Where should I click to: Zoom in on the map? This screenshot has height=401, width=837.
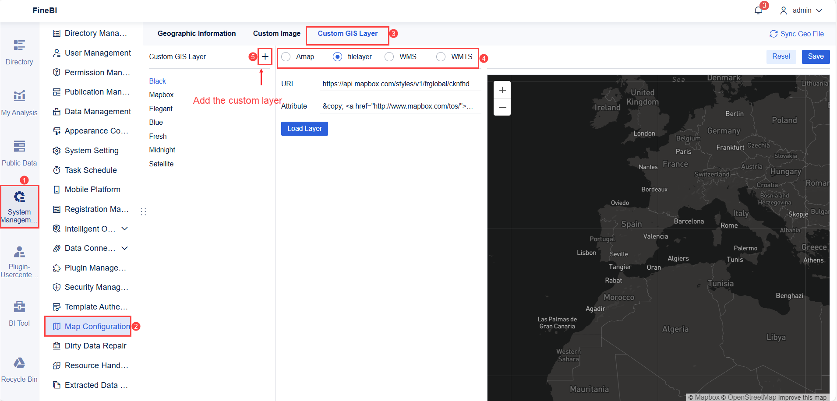tap(502, 90)
